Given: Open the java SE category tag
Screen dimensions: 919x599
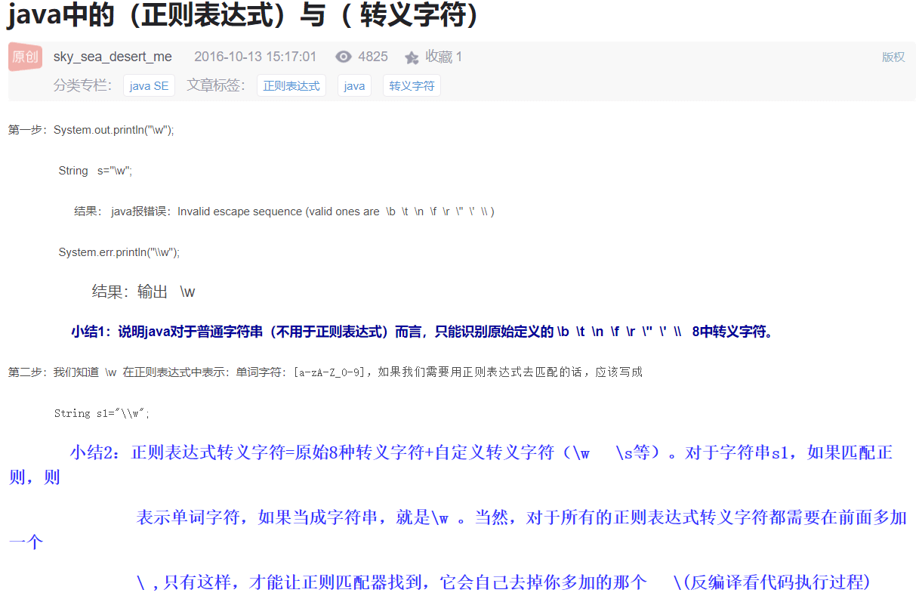Looking at the screenshot, I should tap(149, 85).
